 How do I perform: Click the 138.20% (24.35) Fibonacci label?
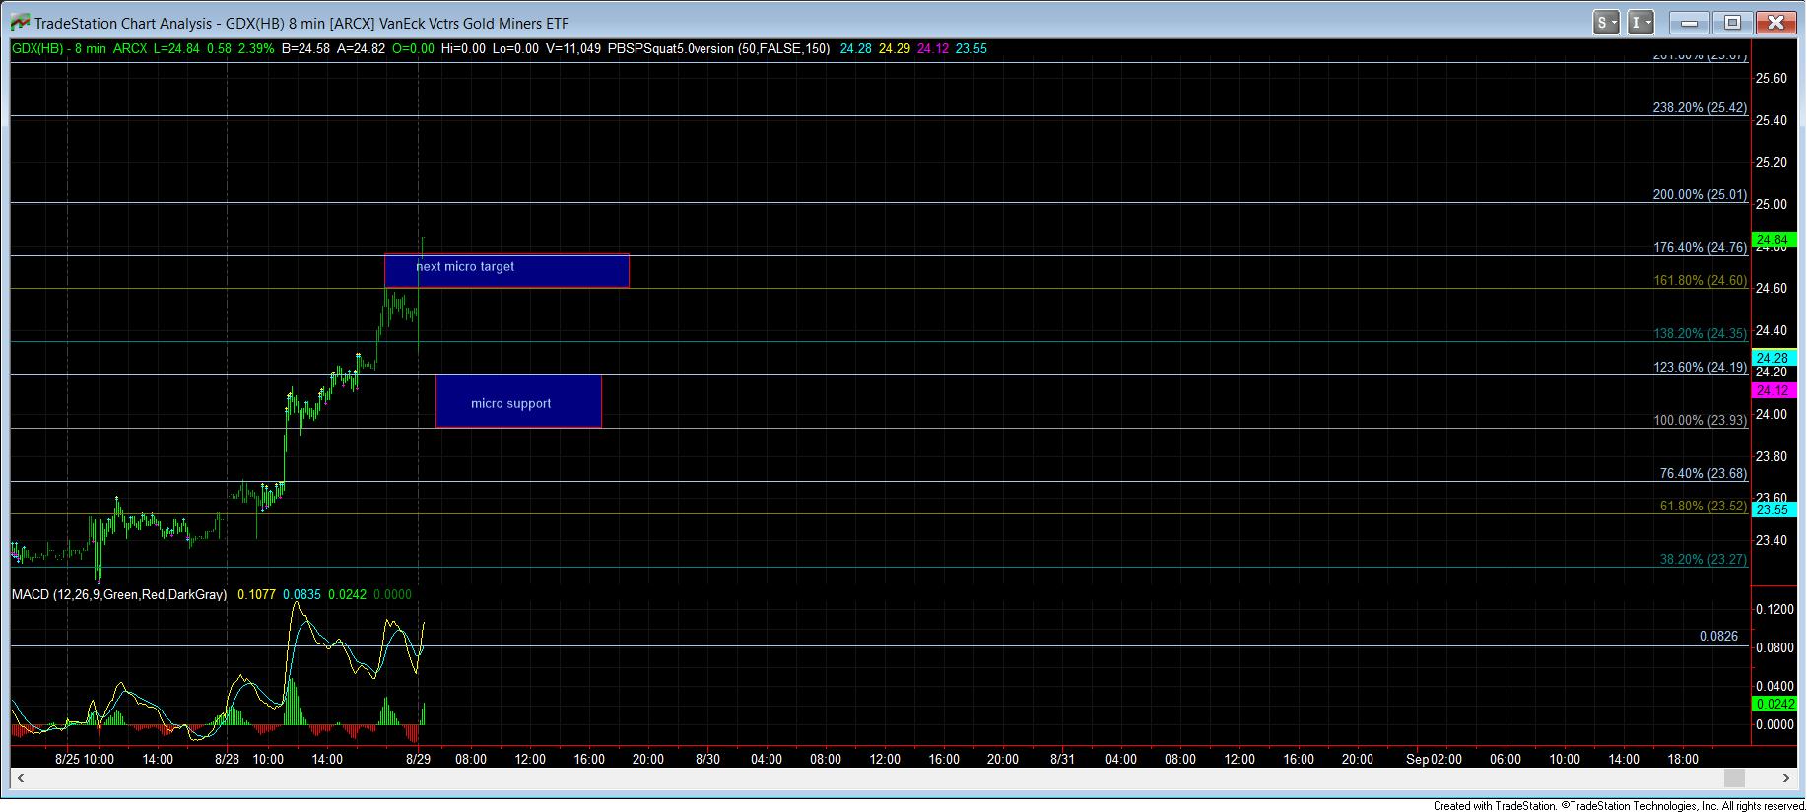(x=1700, y=334)
